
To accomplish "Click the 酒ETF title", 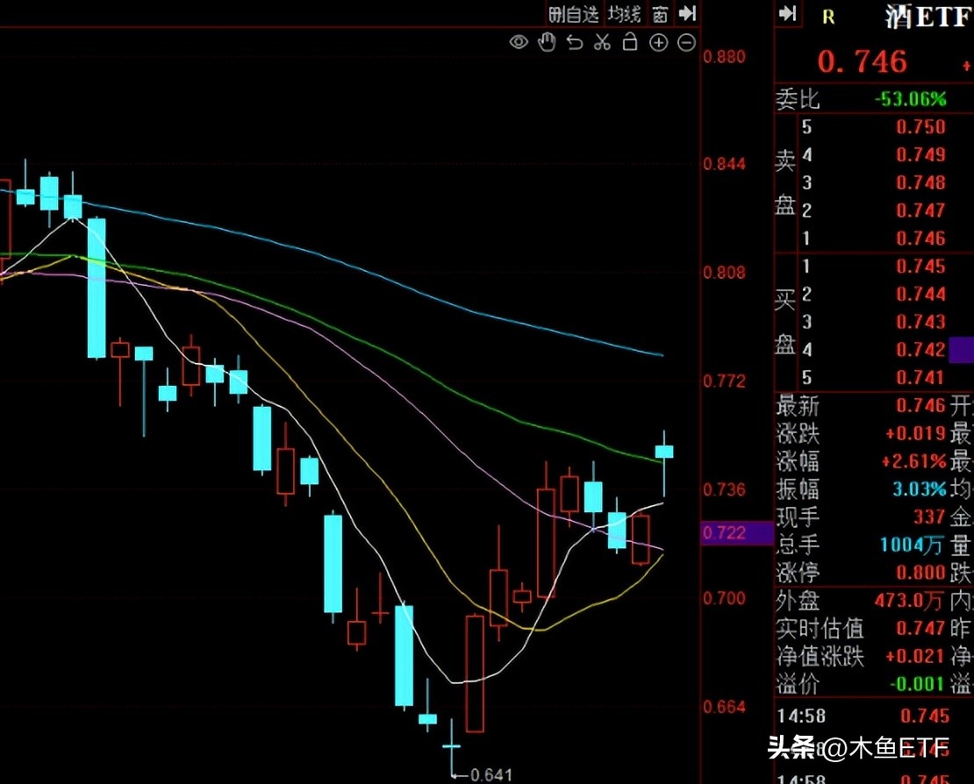I will tap(928, 17).
